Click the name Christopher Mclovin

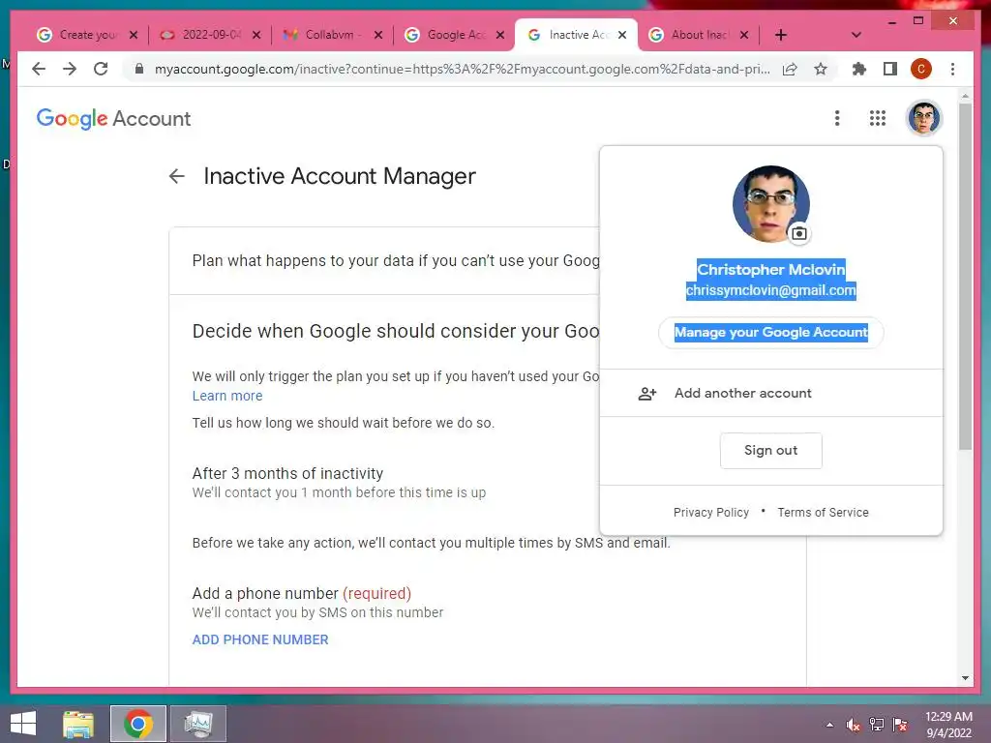(770, 270)
